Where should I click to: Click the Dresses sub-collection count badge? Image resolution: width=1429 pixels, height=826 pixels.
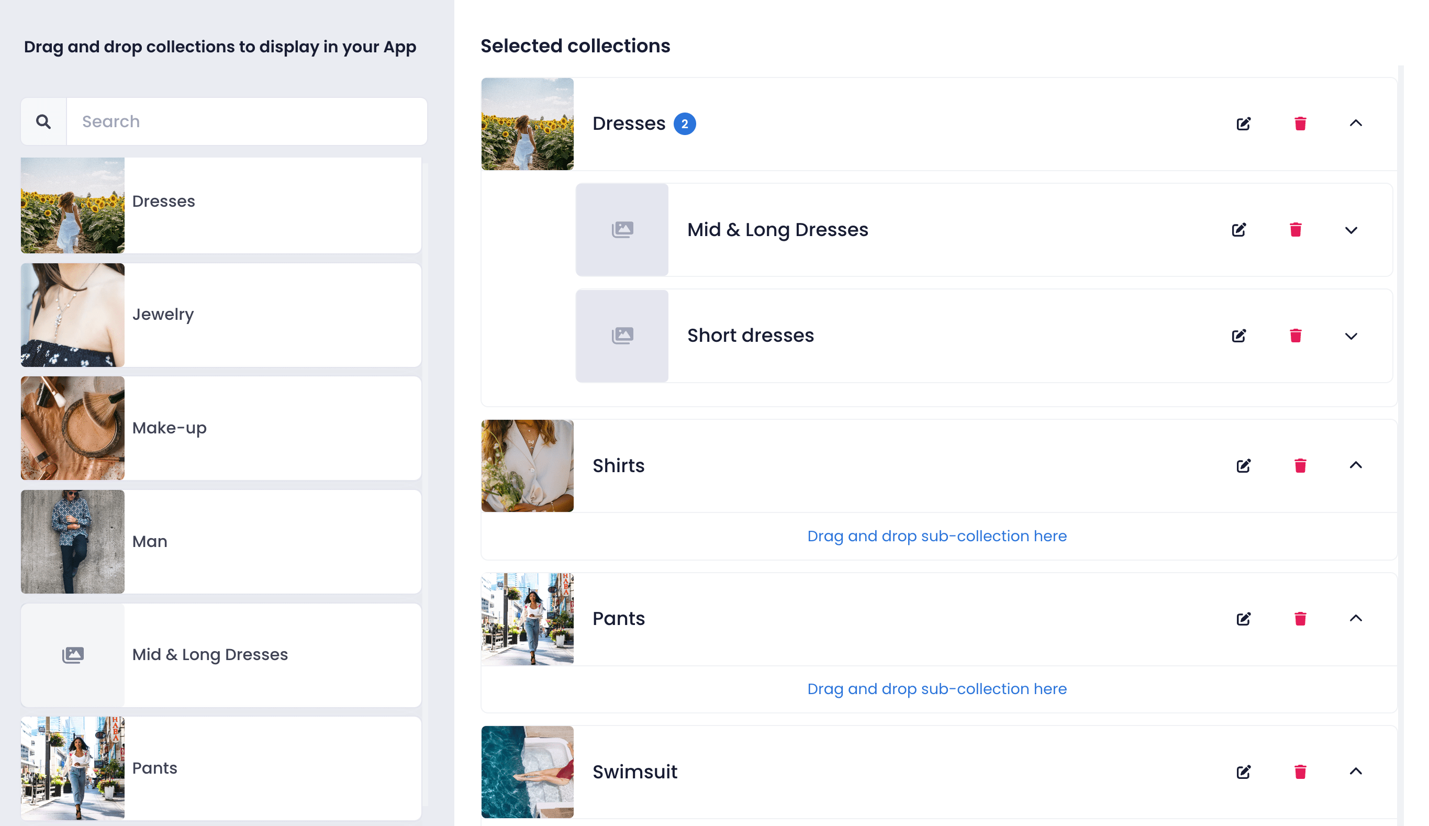coord(685,124)
